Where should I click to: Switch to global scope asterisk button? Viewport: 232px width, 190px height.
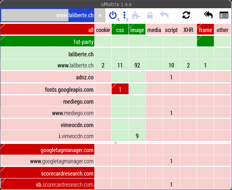coord(100,15)
